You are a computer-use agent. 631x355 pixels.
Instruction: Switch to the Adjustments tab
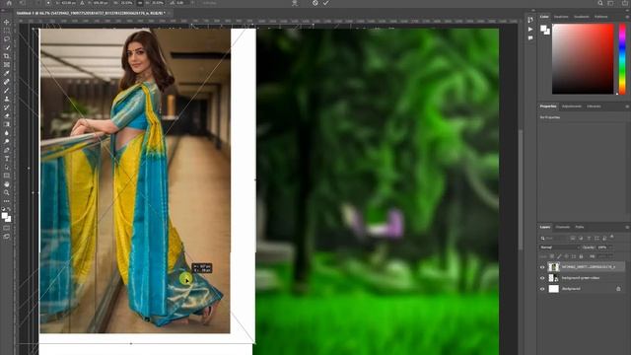572,106
